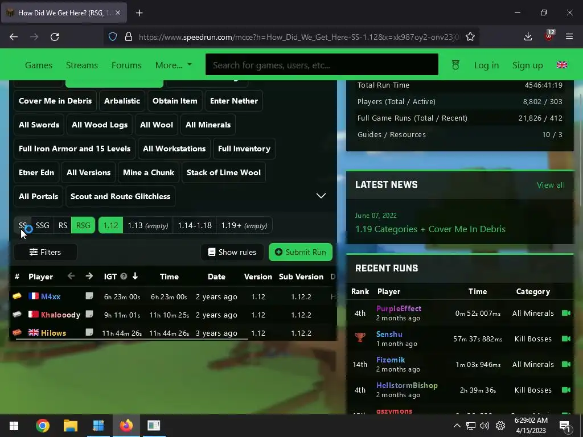Open Games in site navigation
Screen dimensions: 583x437
[x=39, y=65]
